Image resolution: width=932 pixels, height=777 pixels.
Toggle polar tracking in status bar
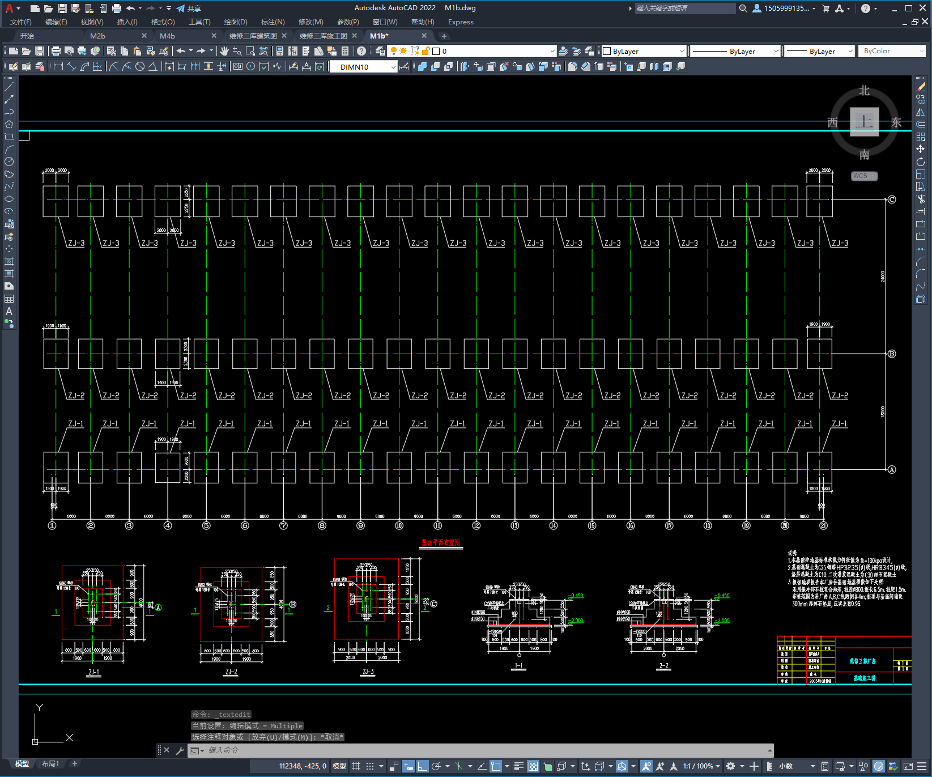[x=436, y=766]
